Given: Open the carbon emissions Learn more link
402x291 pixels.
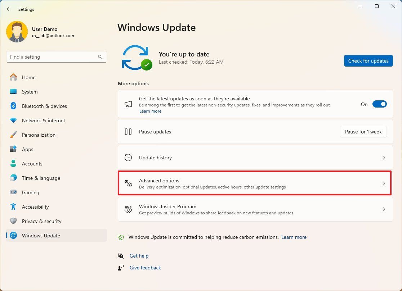Looking at the screenshot, I should coord(294,237).
